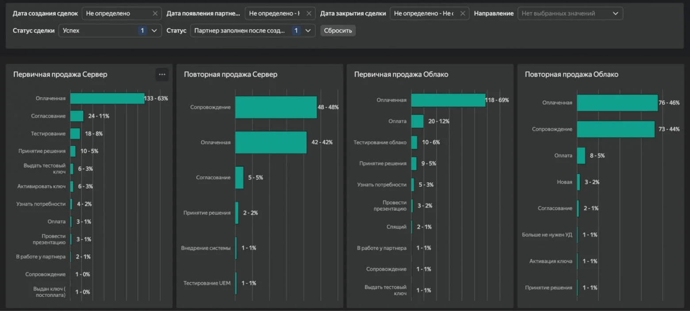Screen dimensions: 690x311
Task: Click the Первичная продажа Сервер chart title
Action: pos(60,74)
